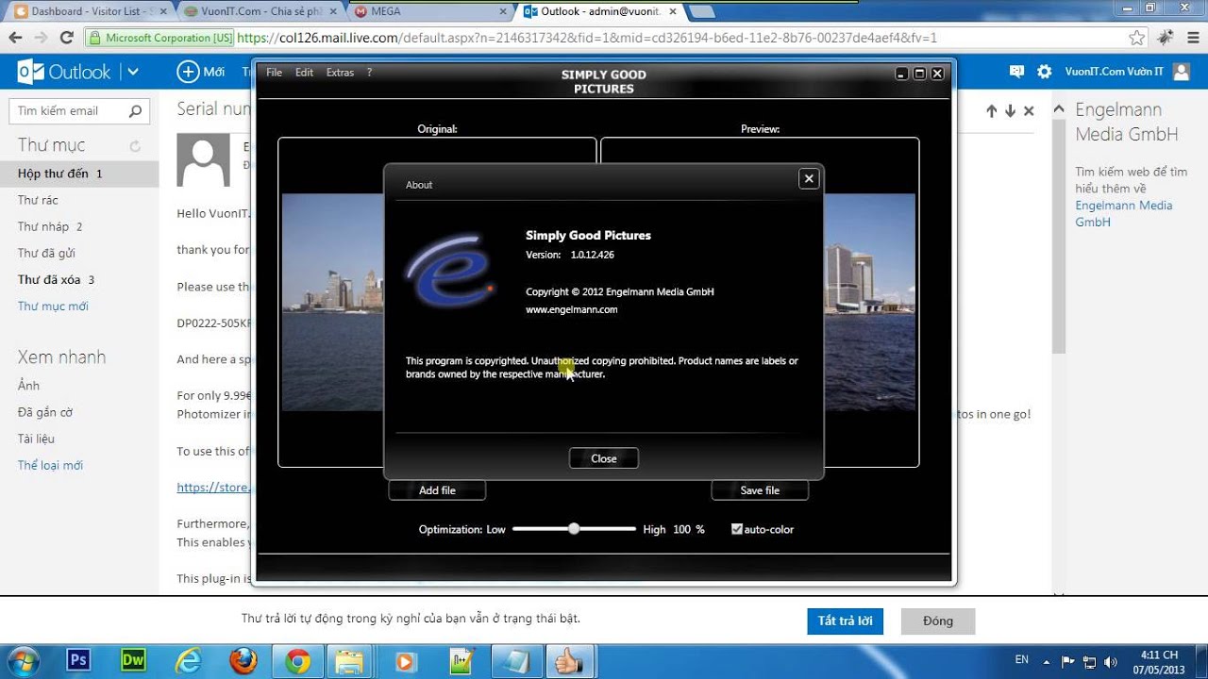Click the Engelmann blue e logo
Screen dimensions: 1208x679
[x=450, y=270]
